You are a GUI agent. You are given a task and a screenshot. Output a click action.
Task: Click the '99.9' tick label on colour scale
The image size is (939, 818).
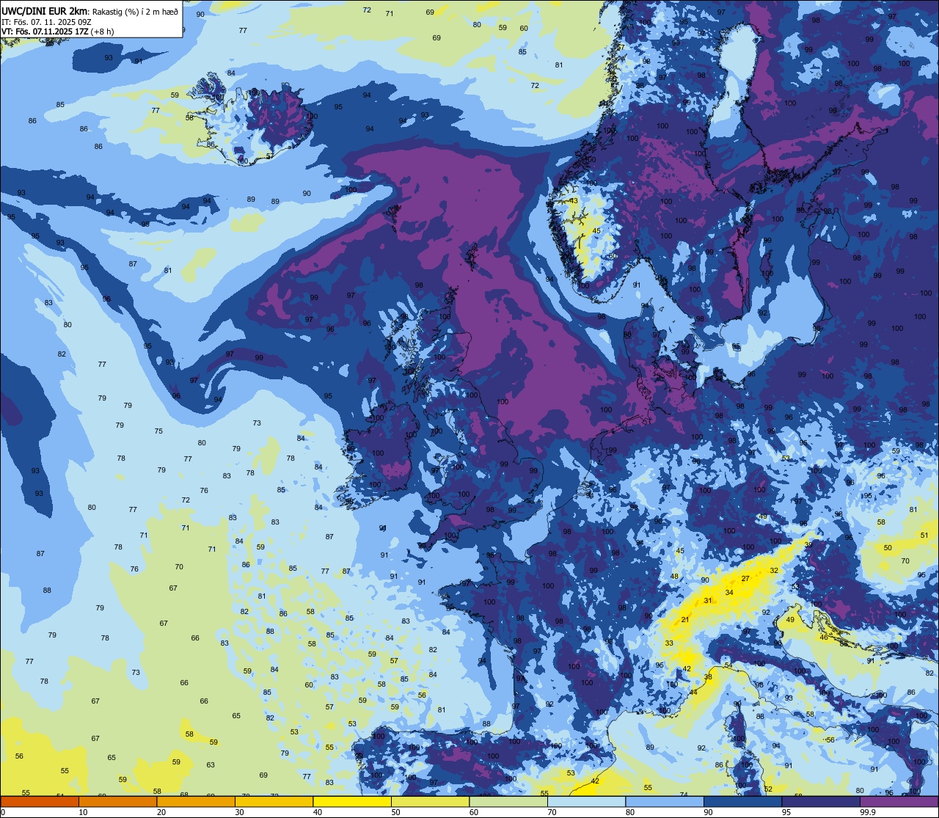[868, 812]
